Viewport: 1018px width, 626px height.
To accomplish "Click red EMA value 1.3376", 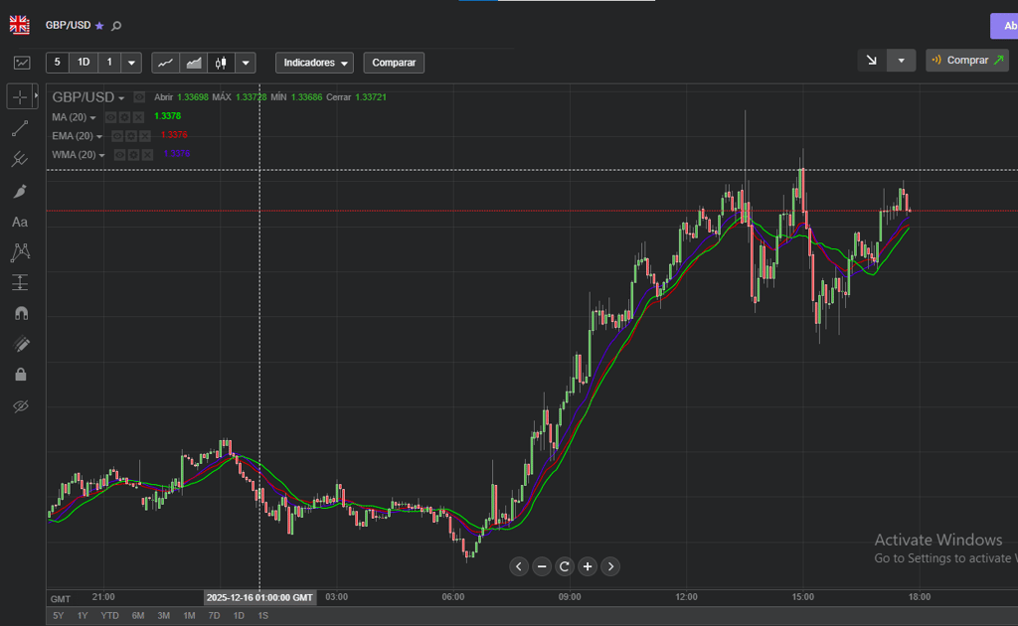I will coord(174,135).
